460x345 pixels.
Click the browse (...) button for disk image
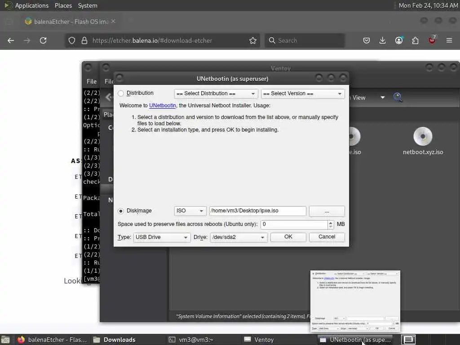(x=327, y=211)
